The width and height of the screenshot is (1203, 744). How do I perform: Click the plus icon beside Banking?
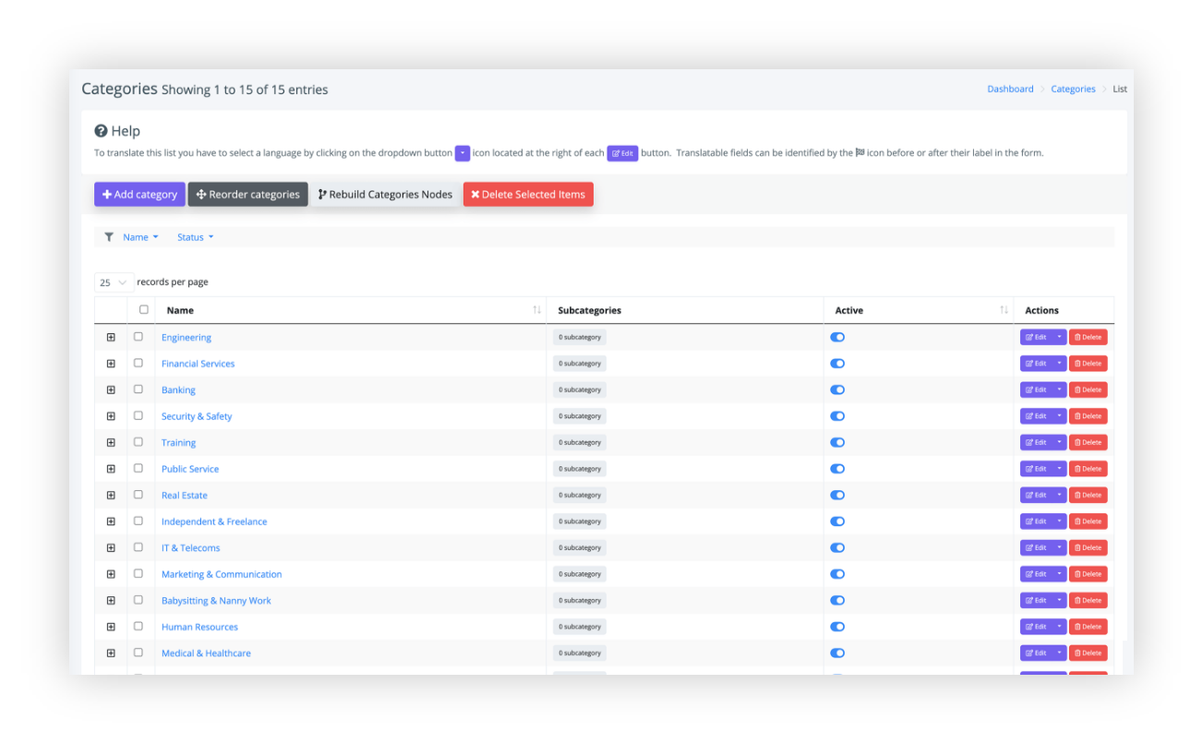coord(111,390)
